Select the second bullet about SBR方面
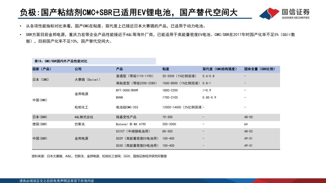Image resolution: width=326 pixels, height=183 pixels. pyautogui.click(x=160, y=38)
